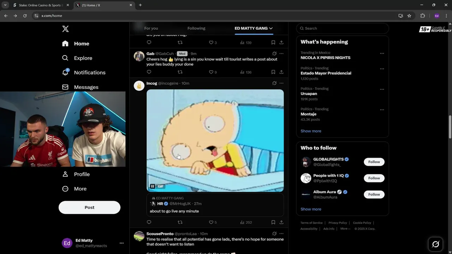View analytics of Gab's post (136)
Viewport: 452px width, 254px height.
pyautogui.click(x=245, y=72)
